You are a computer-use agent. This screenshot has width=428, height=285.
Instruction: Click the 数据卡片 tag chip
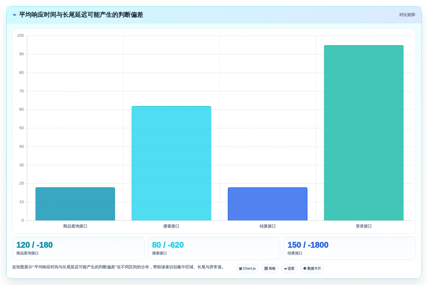pyautogui.click(x=312, y=268)
